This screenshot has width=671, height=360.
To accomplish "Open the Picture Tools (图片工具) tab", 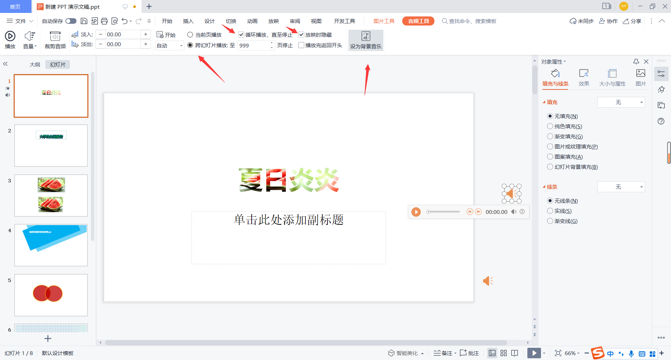I will [x=384, y=21].
